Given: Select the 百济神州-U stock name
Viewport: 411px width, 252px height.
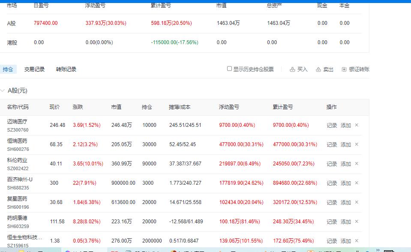Looking at the screenshot, I should point(20,180).
